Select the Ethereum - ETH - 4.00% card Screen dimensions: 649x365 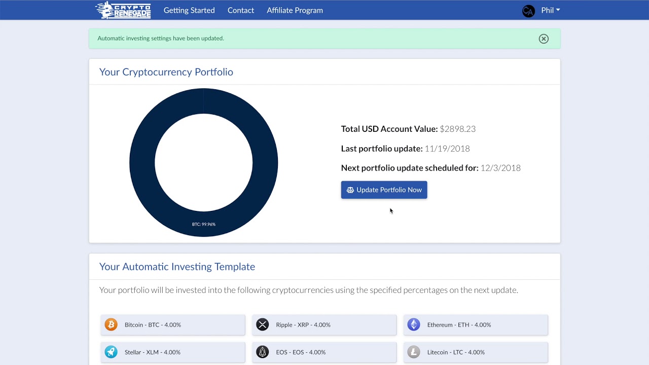476,324
